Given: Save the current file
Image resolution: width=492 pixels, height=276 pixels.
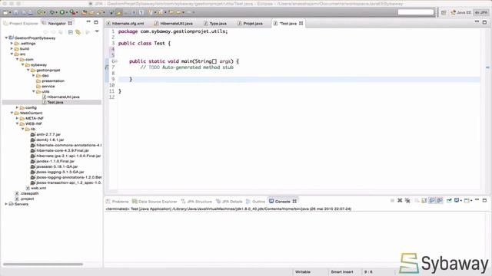Looking at the screenshot, I should click(16, 12).
